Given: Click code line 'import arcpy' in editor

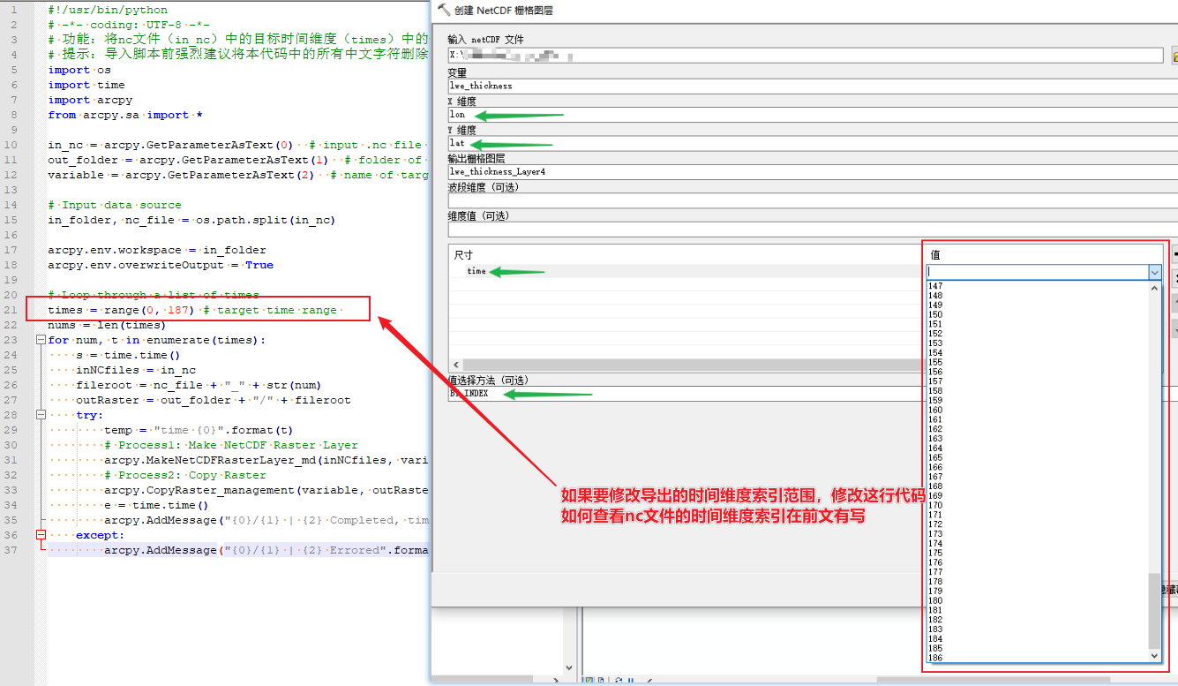Looking at the screenshot, I should 90,100.
